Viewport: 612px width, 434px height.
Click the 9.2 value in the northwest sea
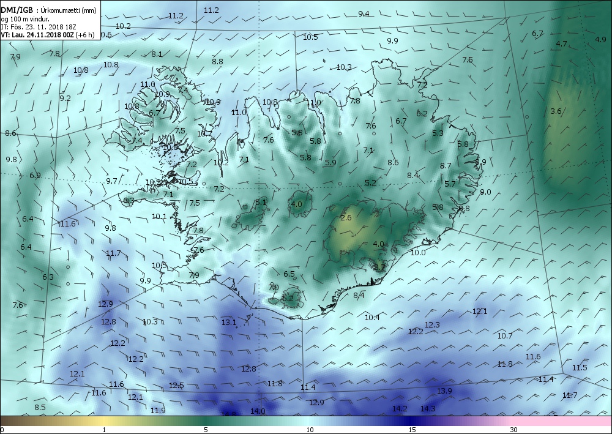(65, 99)
